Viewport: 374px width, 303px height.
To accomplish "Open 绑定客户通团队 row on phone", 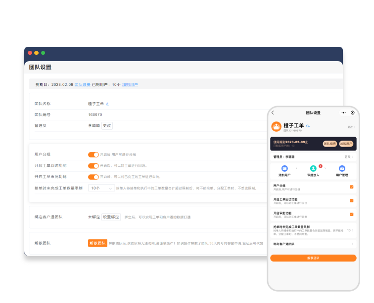I will 313,244.
